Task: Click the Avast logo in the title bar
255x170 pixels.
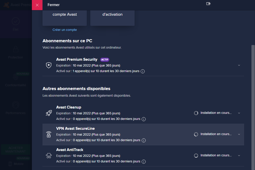Action: tap(6, 5)
